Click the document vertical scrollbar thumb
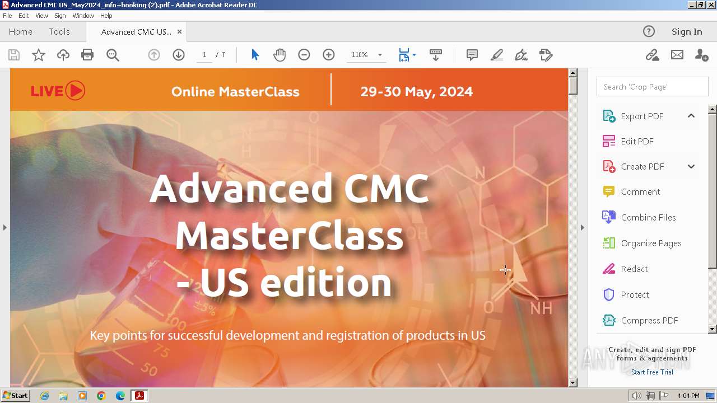717x403 pixels. [572, 86]
